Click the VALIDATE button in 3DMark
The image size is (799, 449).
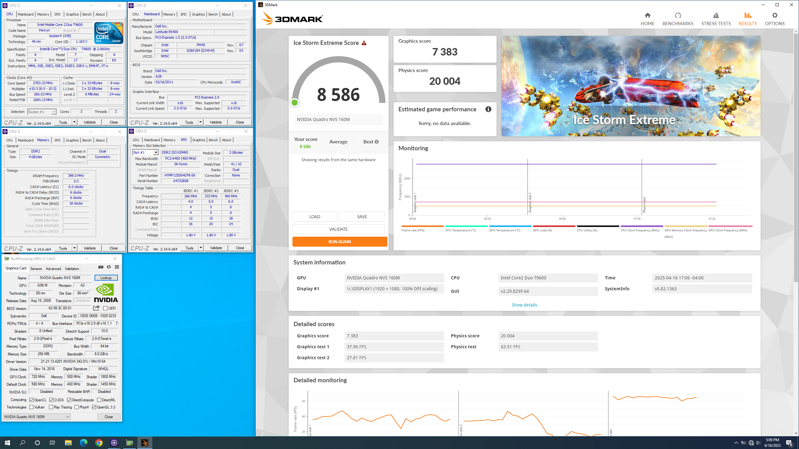tap(338, 229)
